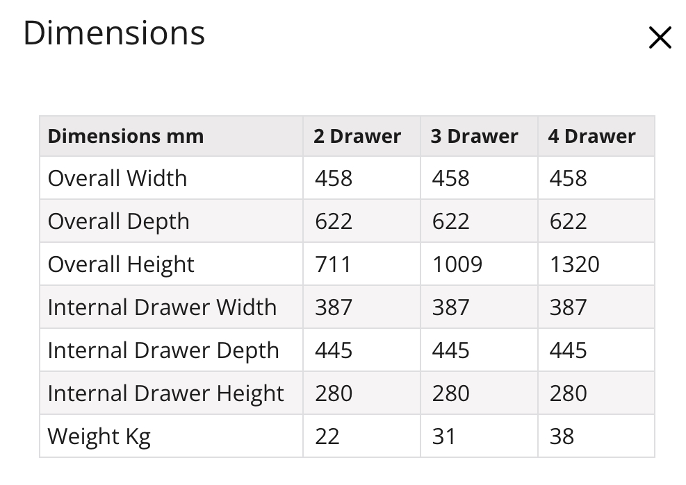Click the Dimensions heading
Screen dimensions: 686x485
click(x=114, y=33)
